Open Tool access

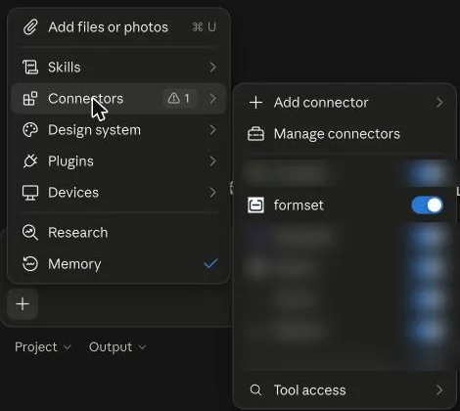[345, 389]
